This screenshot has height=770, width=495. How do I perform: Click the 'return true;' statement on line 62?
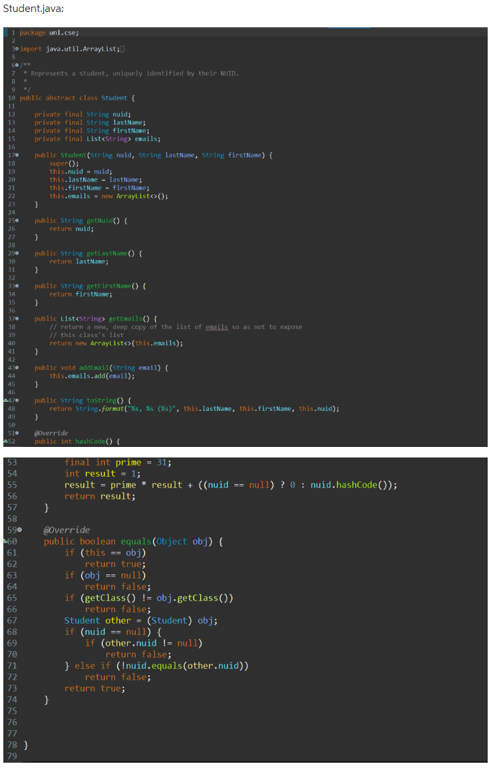point(116,565)
